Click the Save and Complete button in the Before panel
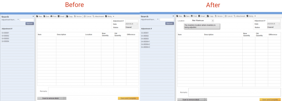The width and height of the screenshot is (282, 101). coord(128,98)
